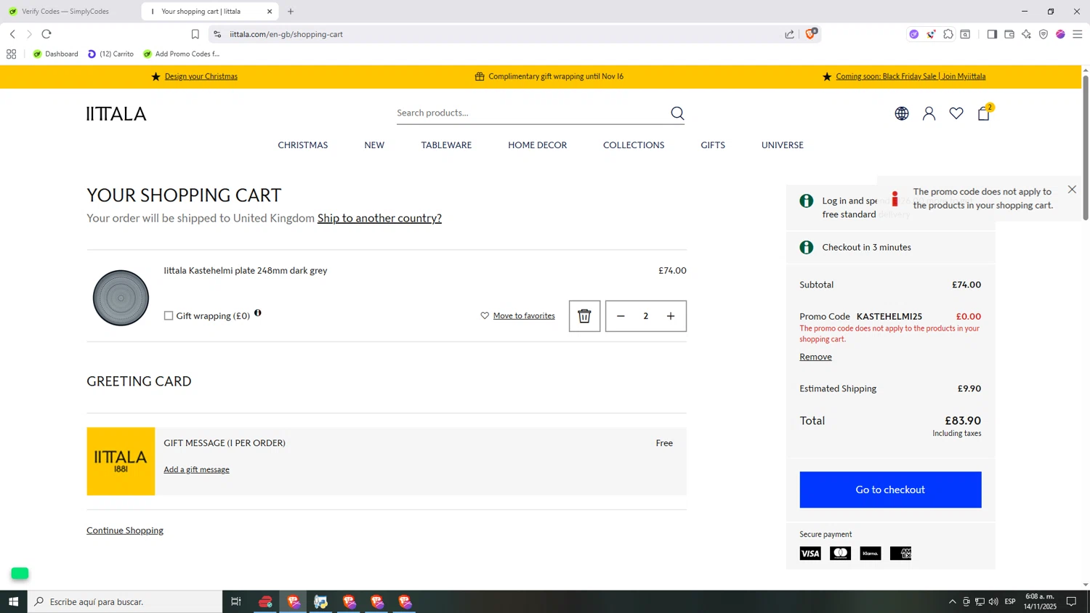Viewport: 1090px width, 613px height.
Task: Open Iittala Kastehelmi plate product title
Action: coord(246,270)
